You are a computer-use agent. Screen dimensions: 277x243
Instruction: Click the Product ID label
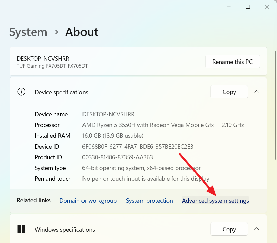pos(48,157)
